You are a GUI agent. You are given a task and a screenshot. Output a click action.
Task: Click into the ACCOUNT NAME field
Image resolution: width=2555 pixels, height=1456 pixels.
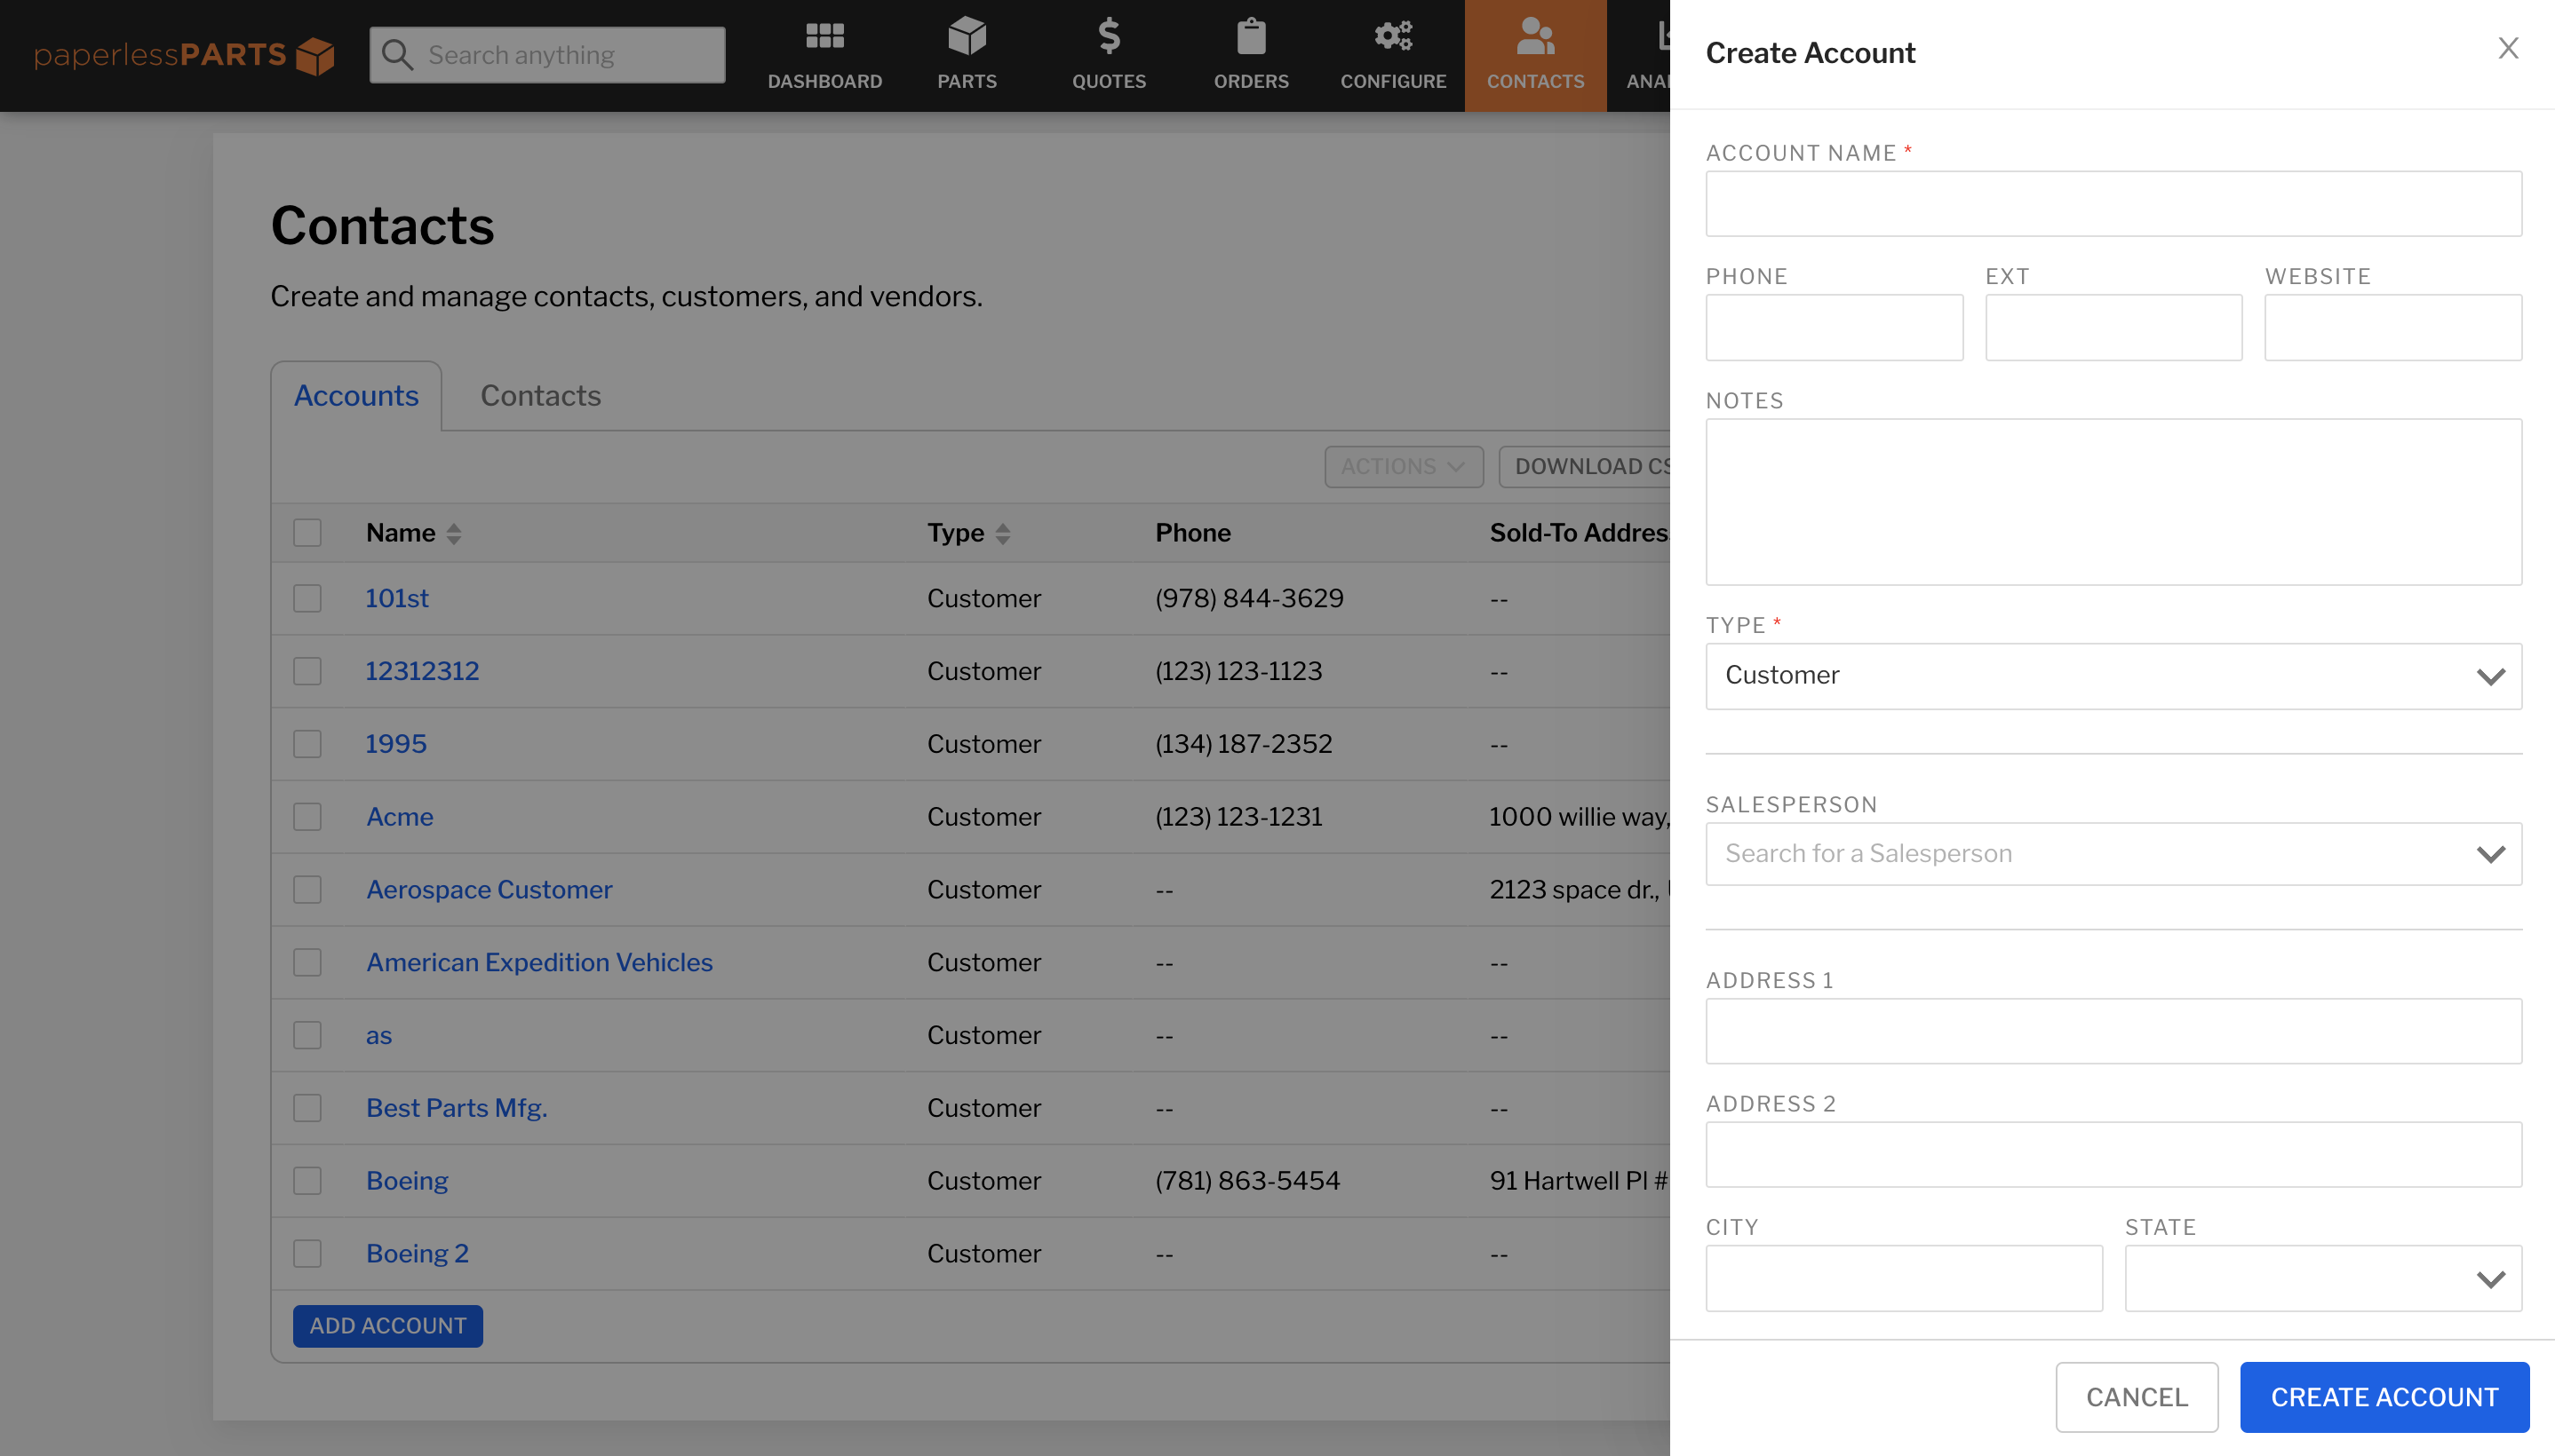(2112, 203)
